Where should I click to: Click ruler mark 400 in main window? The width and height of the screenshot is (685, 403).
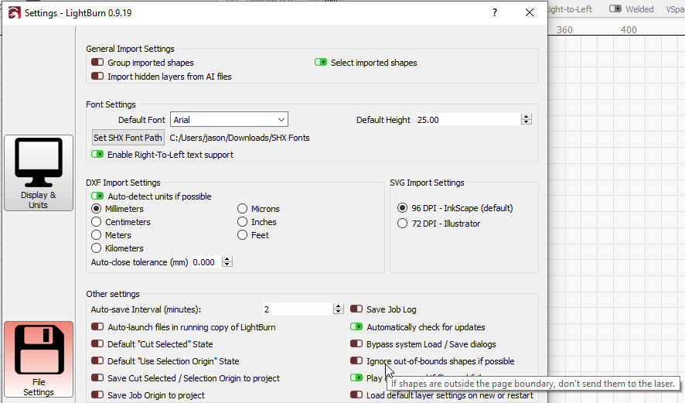(629, 29)
